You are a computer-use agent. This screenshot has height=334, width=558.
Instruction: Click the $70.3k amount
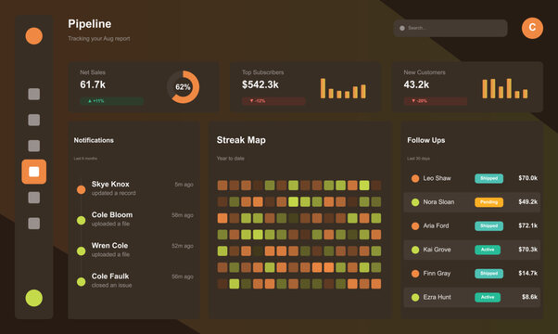point(527,250)
